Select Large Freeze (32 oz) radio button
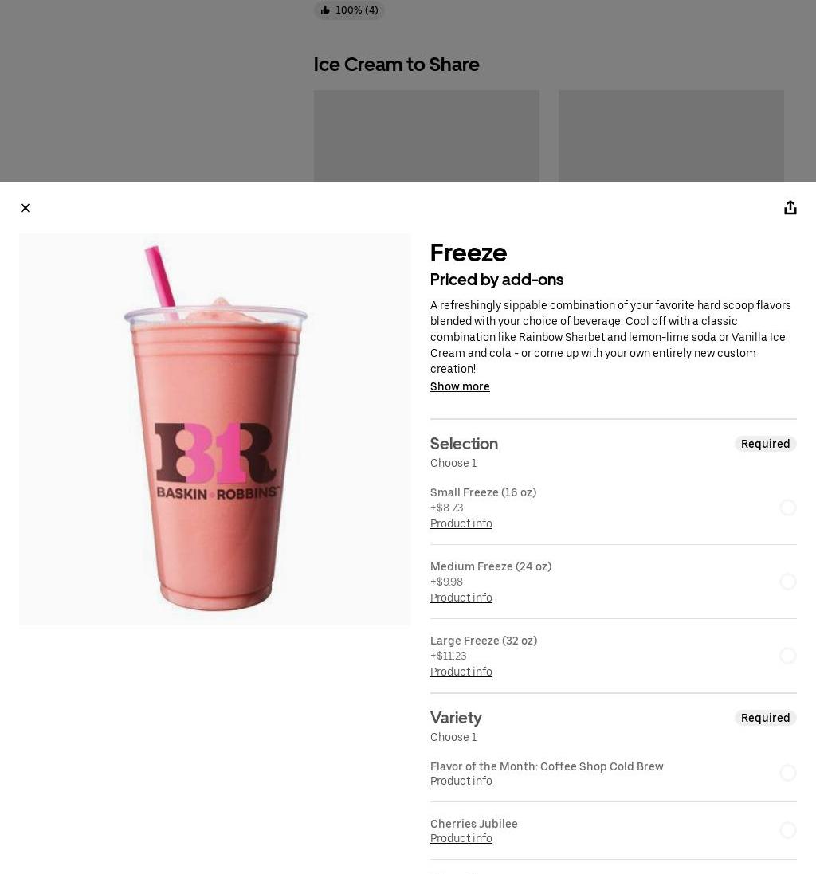816x874 pixels. pos(787,656)
